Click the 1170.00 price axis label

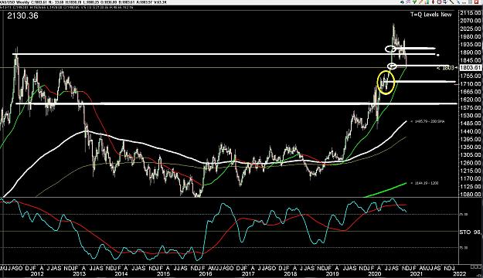(x=470, y=179)
